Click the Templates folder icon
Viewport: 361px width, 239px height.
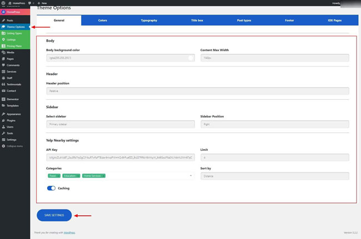[3, 106]
